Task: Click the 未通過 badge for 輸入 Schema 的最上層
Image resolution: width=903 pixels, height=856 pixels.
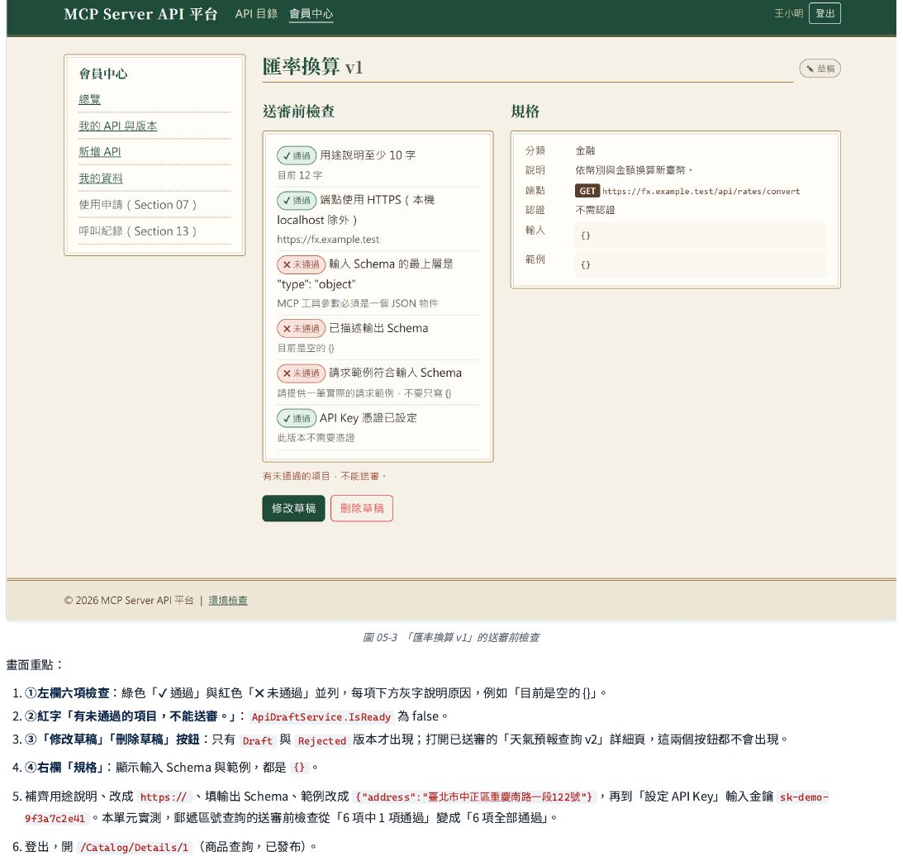Action: coord(302,264)
